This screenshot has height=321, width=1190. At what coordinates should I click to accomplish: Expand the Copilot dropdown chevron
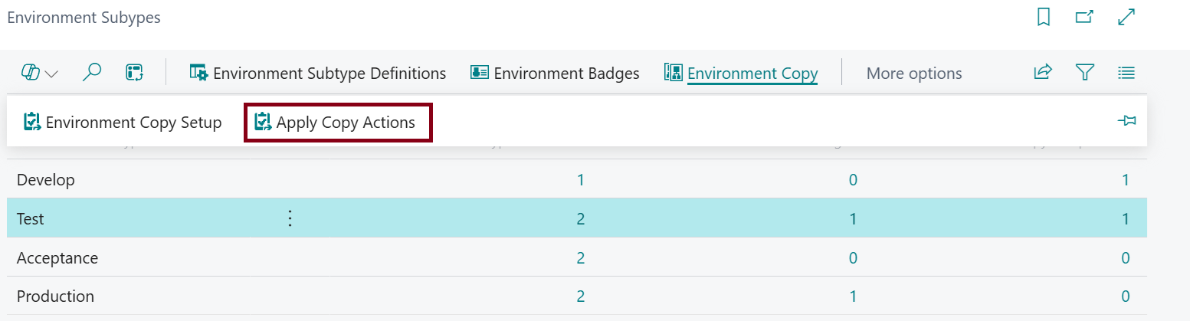coord(52,74)
